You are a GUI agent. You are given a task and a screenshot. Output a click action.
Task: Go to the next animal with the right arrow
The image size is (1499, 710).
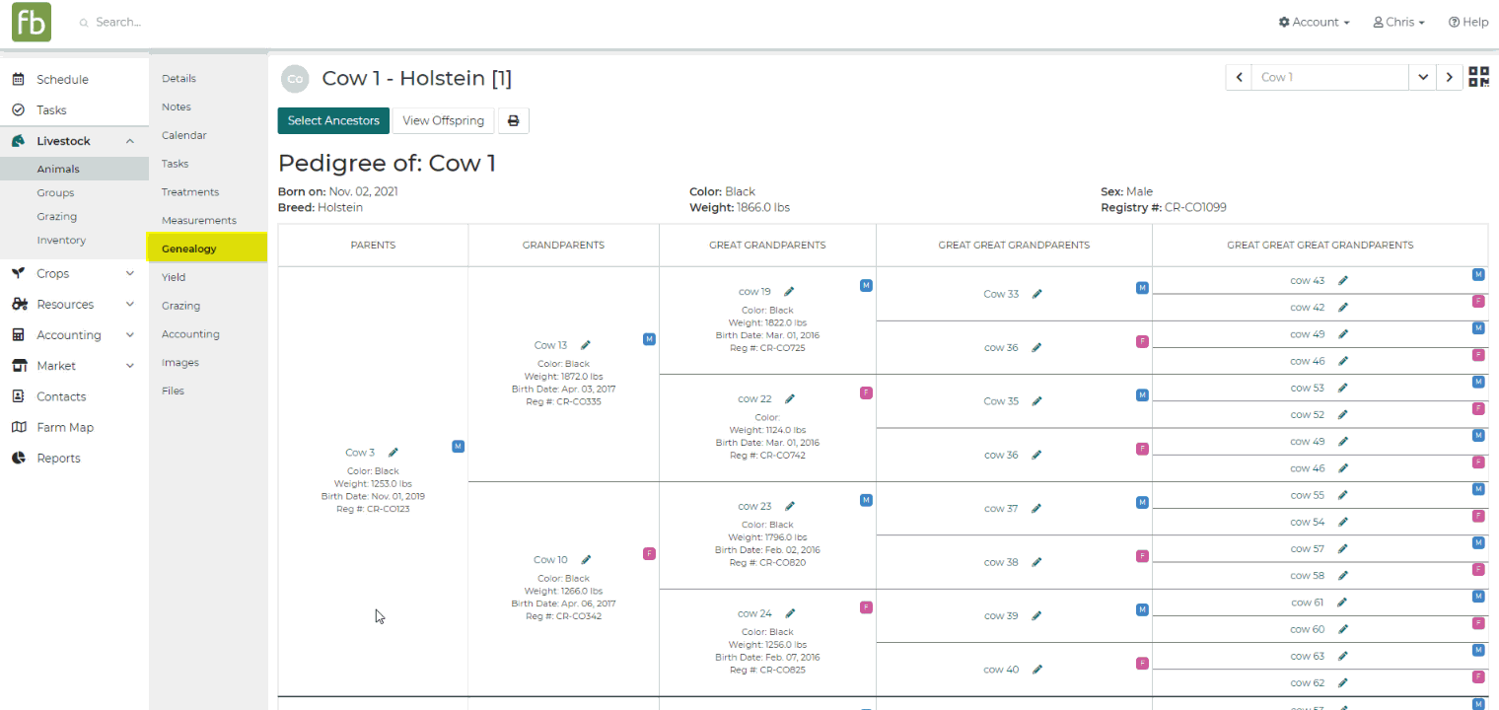coord(1449,77)
